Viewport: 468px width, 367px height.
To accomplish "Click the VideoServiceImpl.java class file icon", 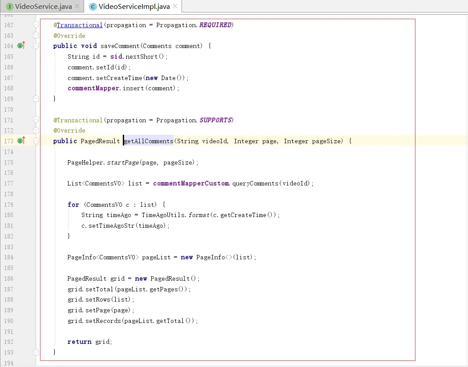I will (93, 6).
